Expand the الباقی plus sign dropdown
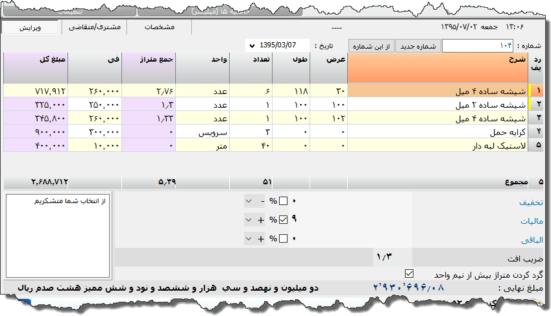 (x=250, y=239)
